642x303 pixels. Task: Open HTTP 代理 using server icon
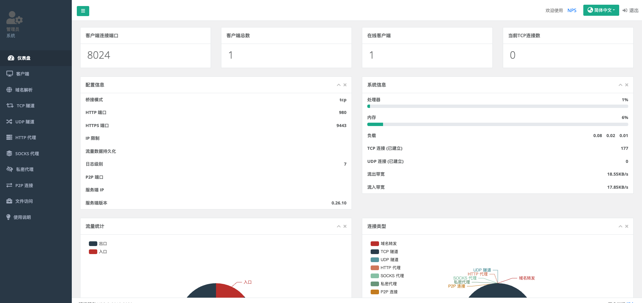click(9, 137)
